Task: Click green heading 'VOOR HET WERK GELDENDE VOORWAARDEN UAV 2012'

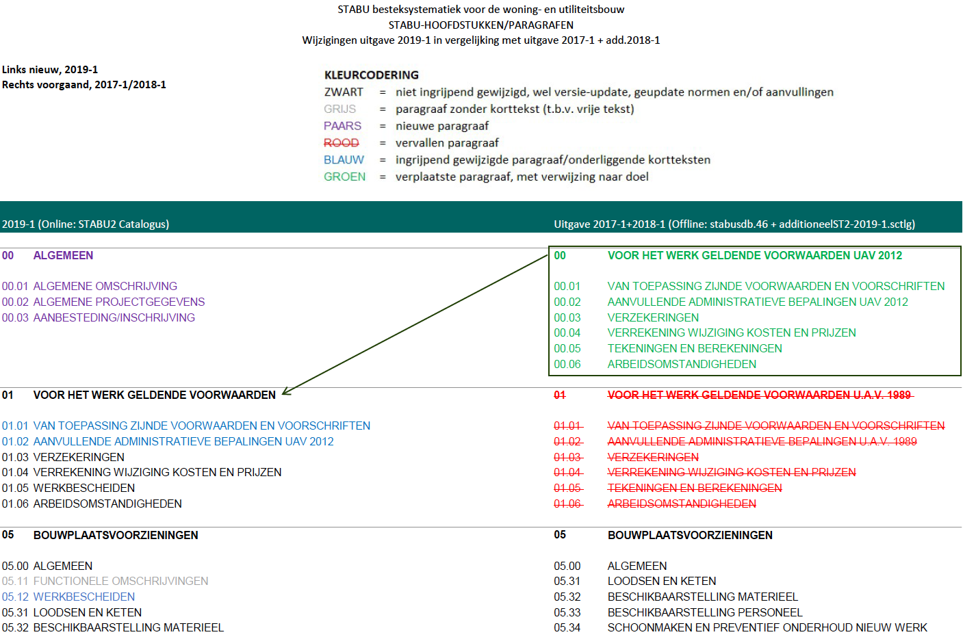Action: click(755, 256)
